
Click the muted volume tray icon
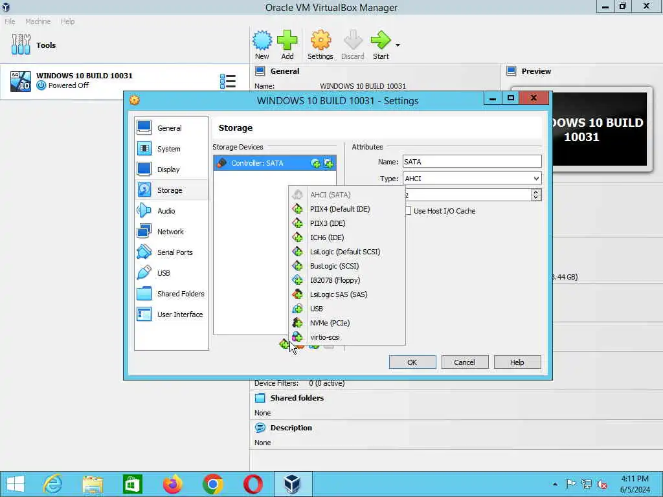(x=602, y=484)
